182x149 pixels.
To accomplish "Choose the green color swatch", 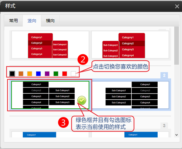I will pyautogui.click(x=56, y=74).
